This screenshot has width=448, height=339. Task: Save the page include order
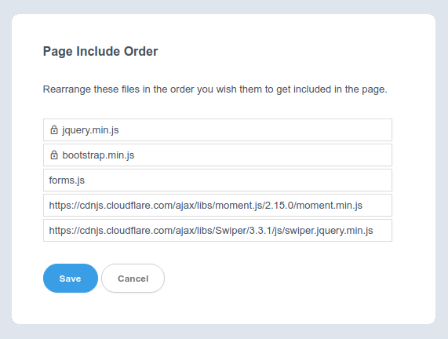point(71,278)
